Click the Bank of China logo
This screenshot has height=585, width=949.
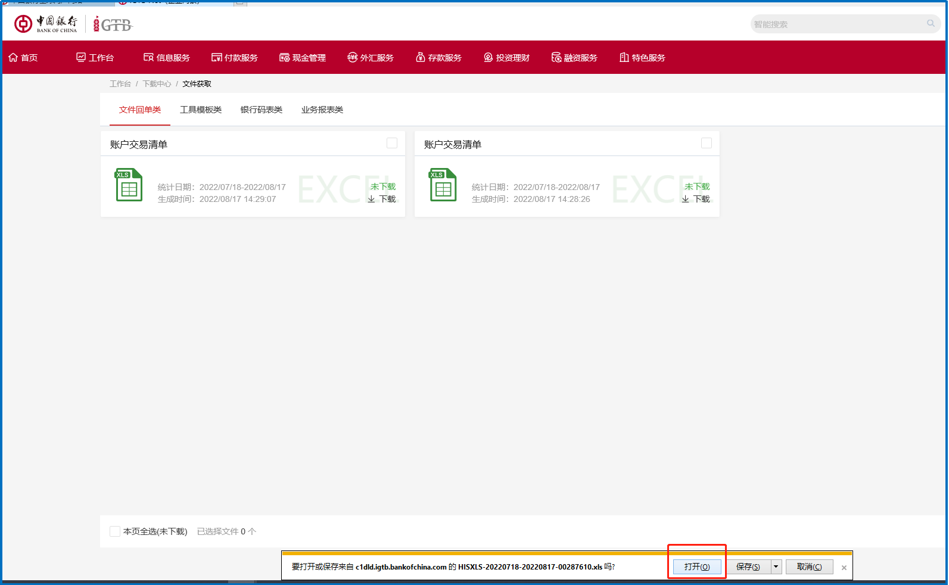click(x=46, y=24)
